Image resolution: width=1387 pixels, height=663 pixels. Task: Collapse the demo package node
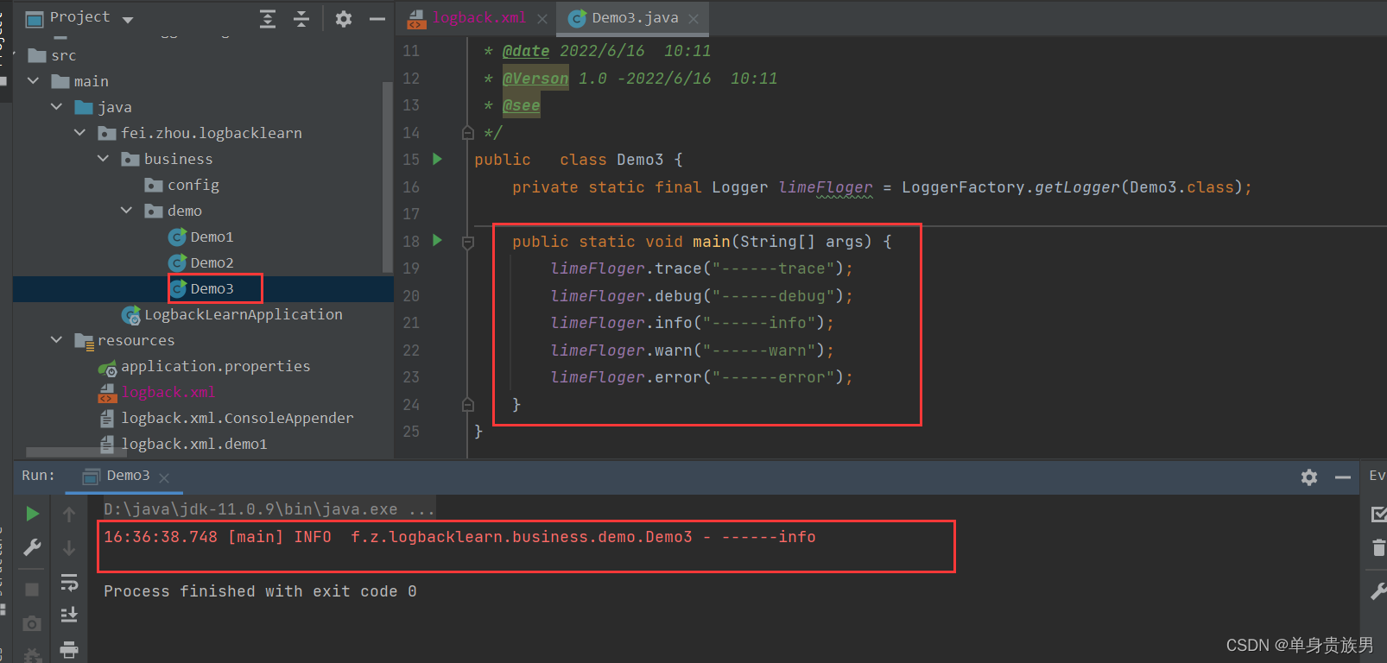127,211
